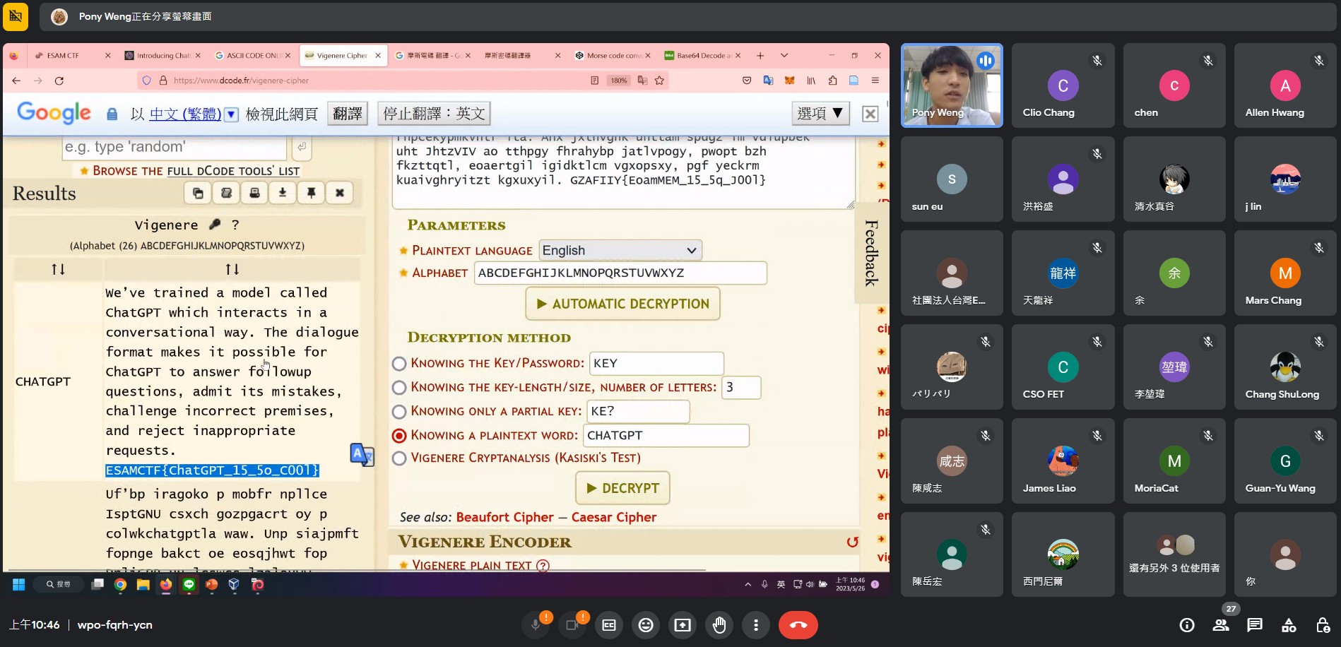The width and height of the screenshot is (1341, 647).
Task: Send a reaction emoji
Action: coord(646,625)
